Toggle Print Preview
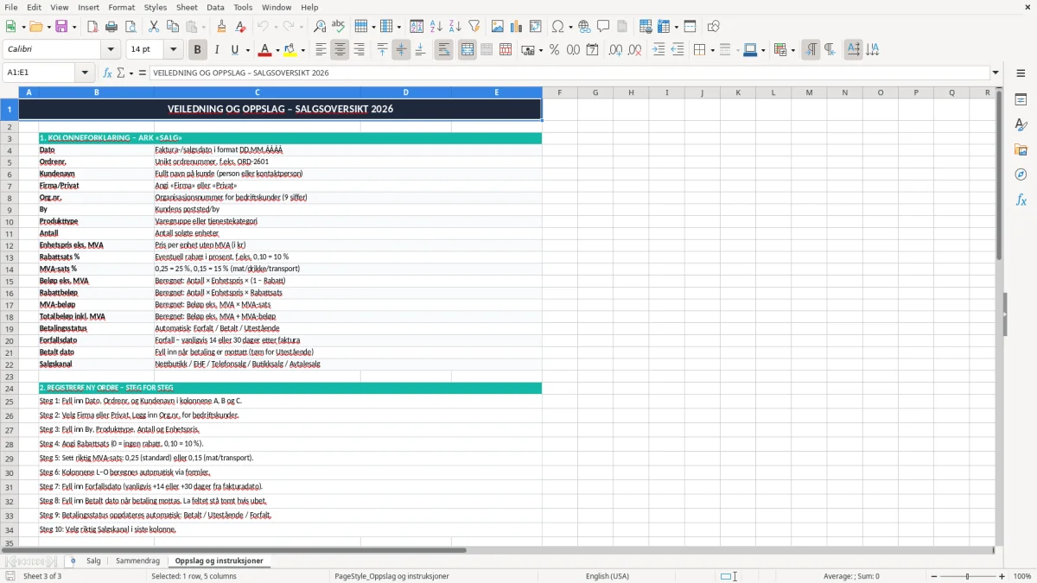The width and height of the screenshot is (1037, 583). (x=130, y=27)
